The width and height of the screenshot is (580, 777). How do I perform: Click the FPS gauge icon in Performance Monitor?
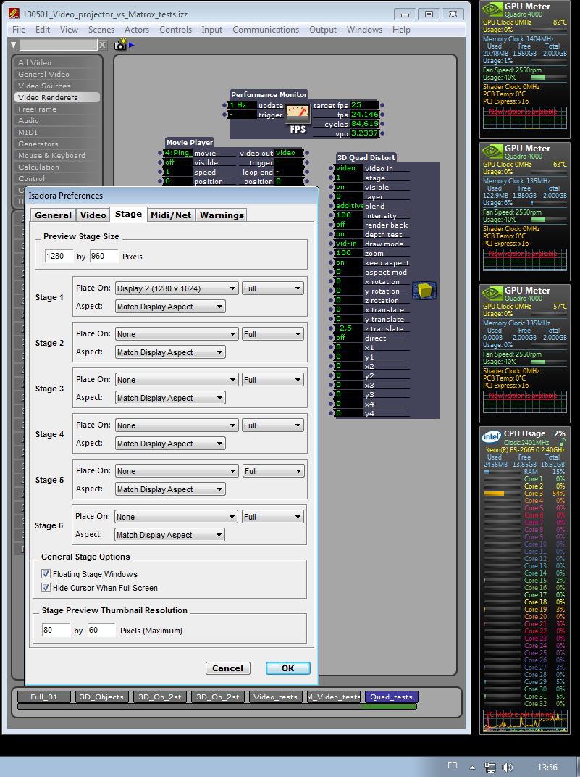[298, 115]
